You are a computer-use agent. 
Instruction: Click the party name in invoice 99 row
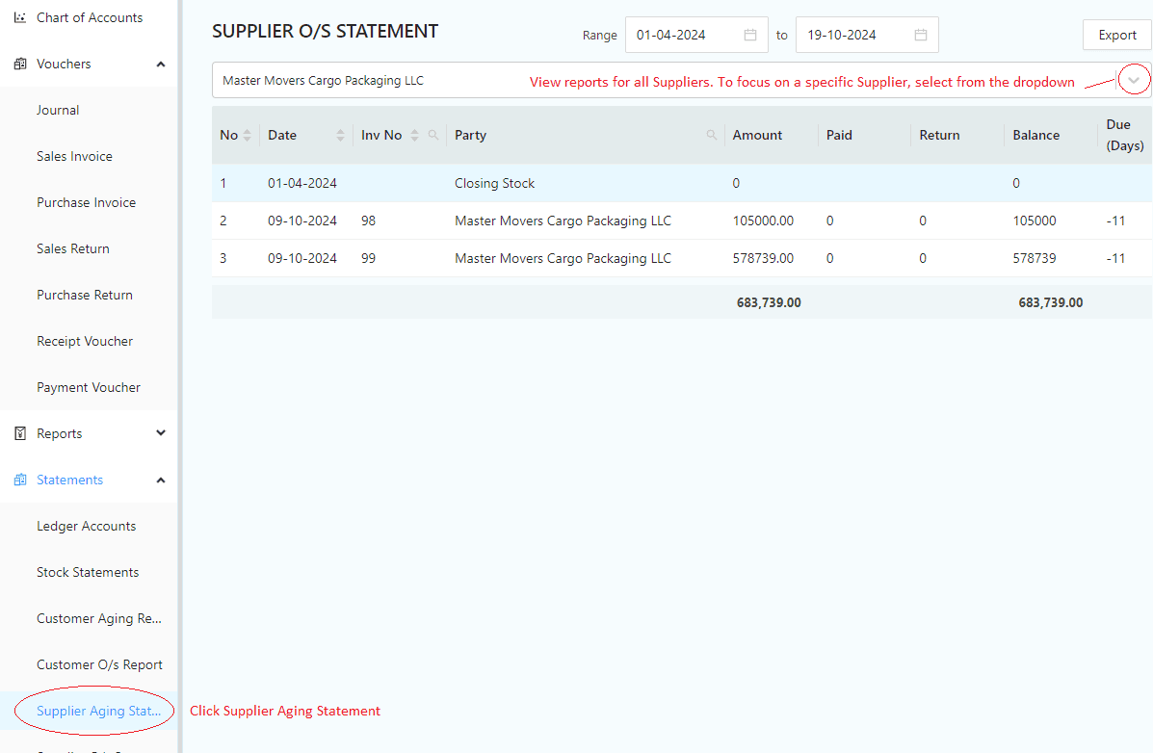563,258
